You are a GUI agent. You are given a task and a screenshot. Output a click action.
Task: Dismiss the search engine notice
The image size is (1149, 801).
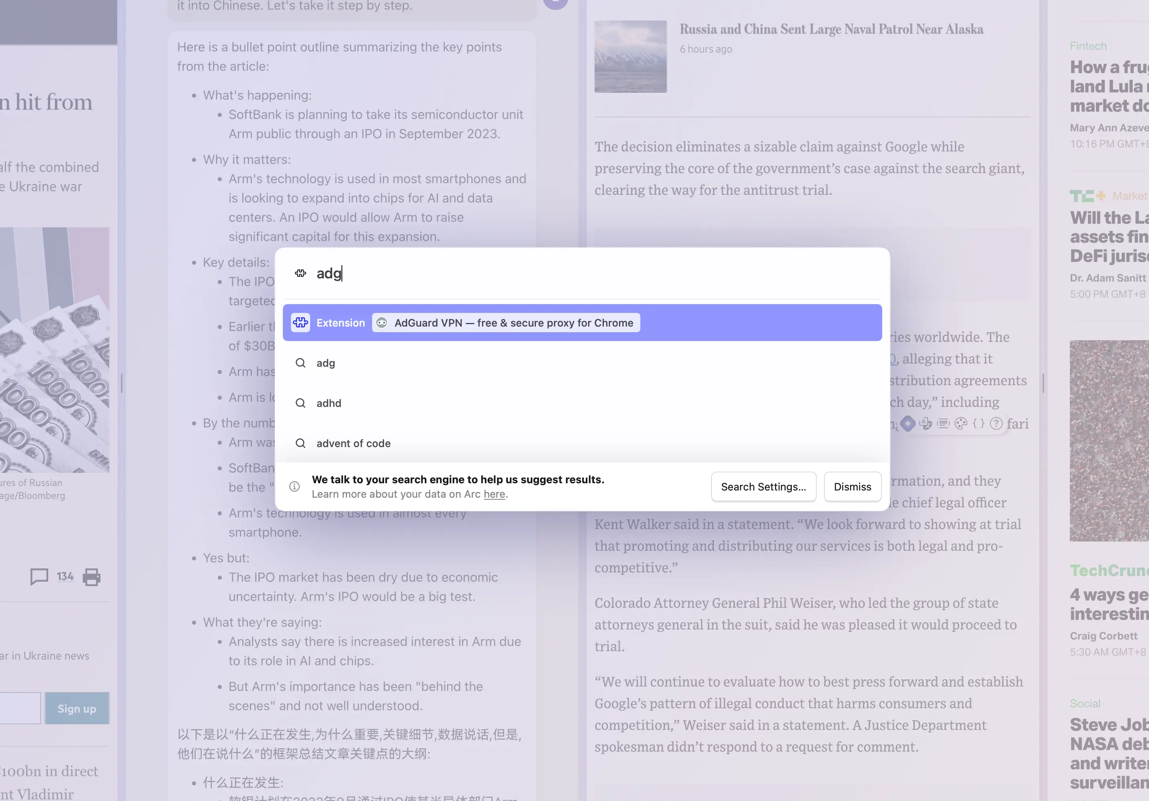[852, 486]
